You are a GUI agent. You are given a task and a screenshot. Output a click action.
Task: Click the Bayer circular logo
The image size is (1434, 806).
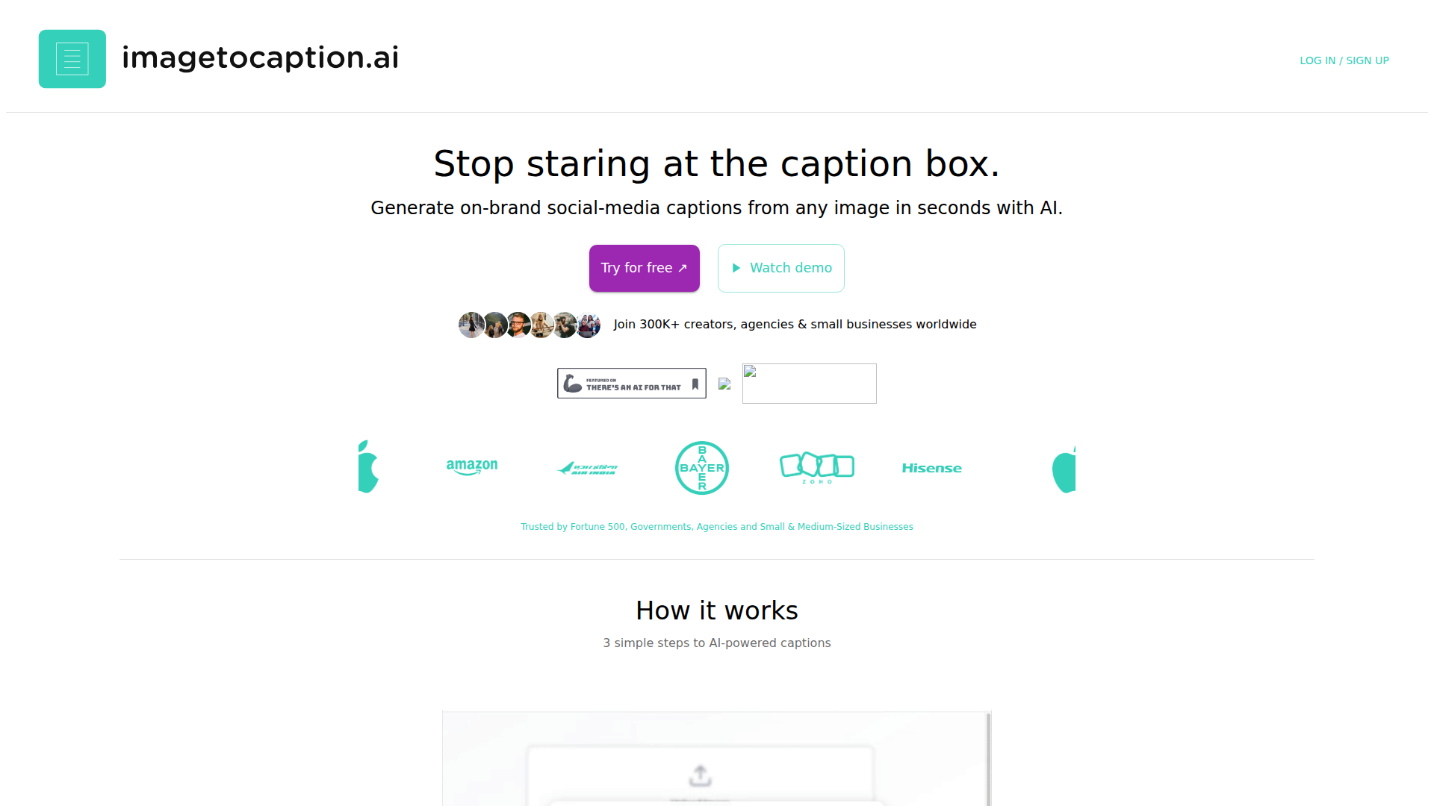point(702,468)
